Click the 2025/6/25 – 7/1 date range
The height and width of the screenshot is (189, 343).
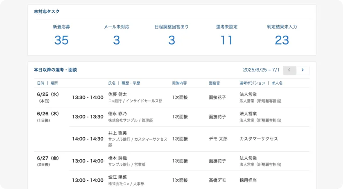(x=261, y=70)
